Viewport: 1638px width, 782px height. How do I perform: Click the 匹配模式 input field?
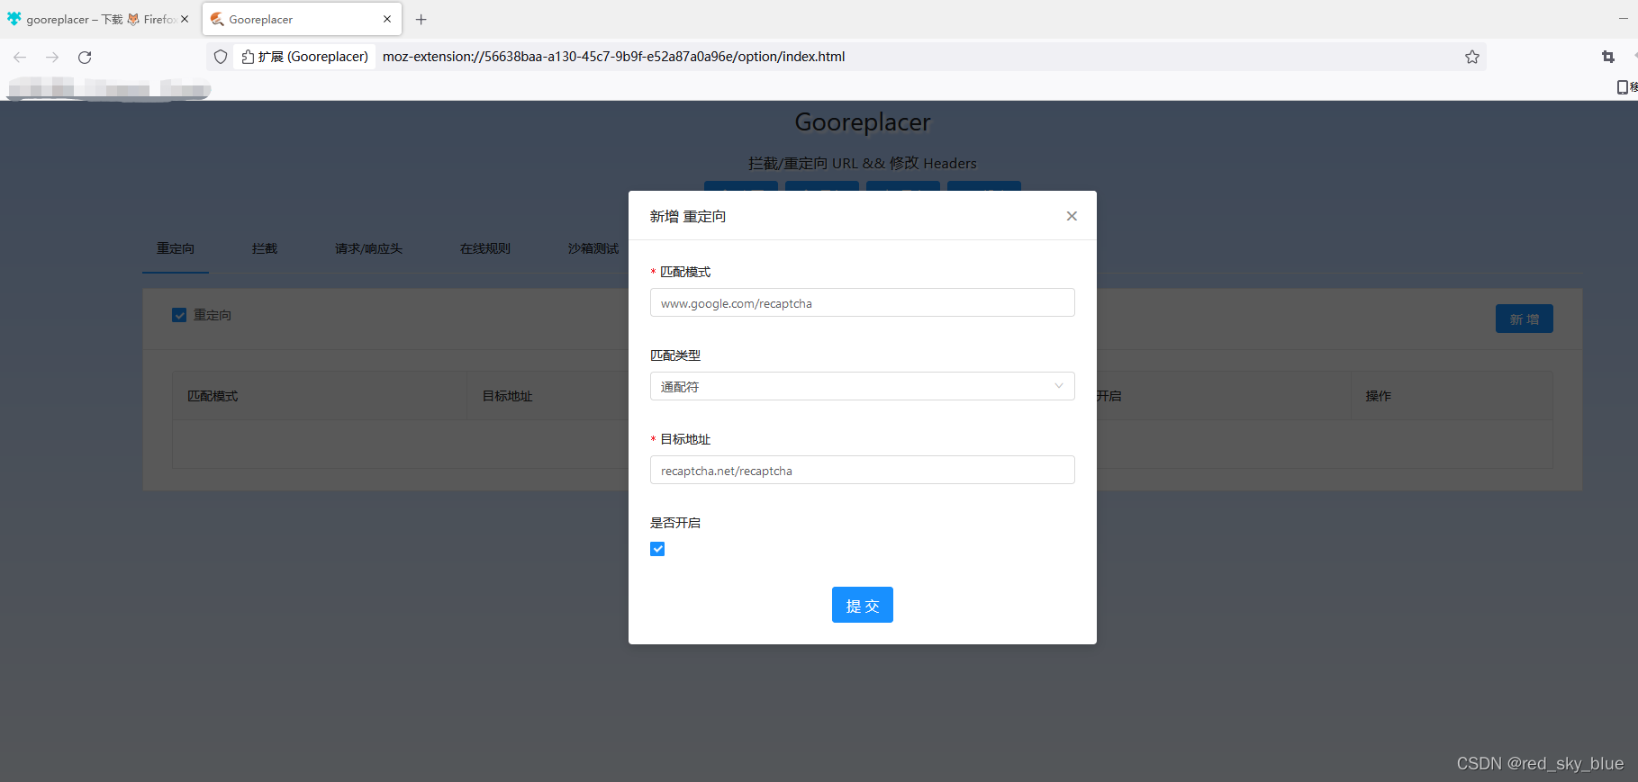tap(862, 303)
